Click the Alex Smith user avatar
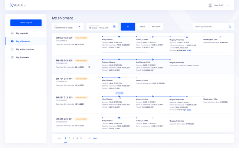This screenshot has width=239, height=148. pos(210,5)
